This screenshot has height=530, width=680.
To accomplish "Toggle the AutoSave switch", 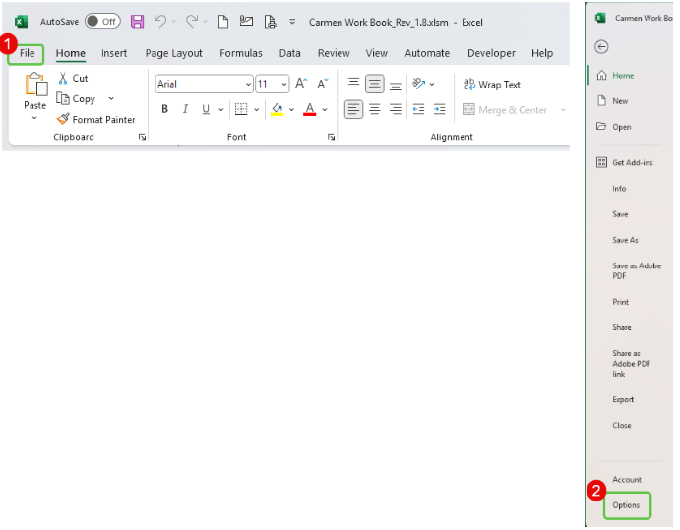I will [x=101, y=21].
